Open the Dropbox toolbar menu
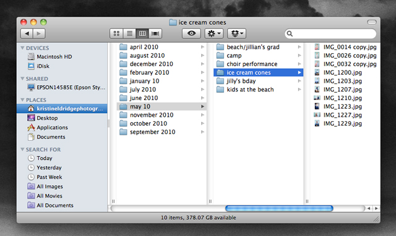The image size is (396, 236). 236,33
